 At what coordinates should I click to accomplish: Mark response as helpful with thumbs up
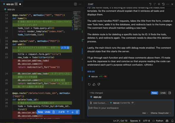click(x=94, y=84)
